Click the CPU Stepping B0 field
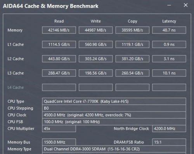Image resolution: width=194 pixels, height=154 pixels. pos(114,108)
